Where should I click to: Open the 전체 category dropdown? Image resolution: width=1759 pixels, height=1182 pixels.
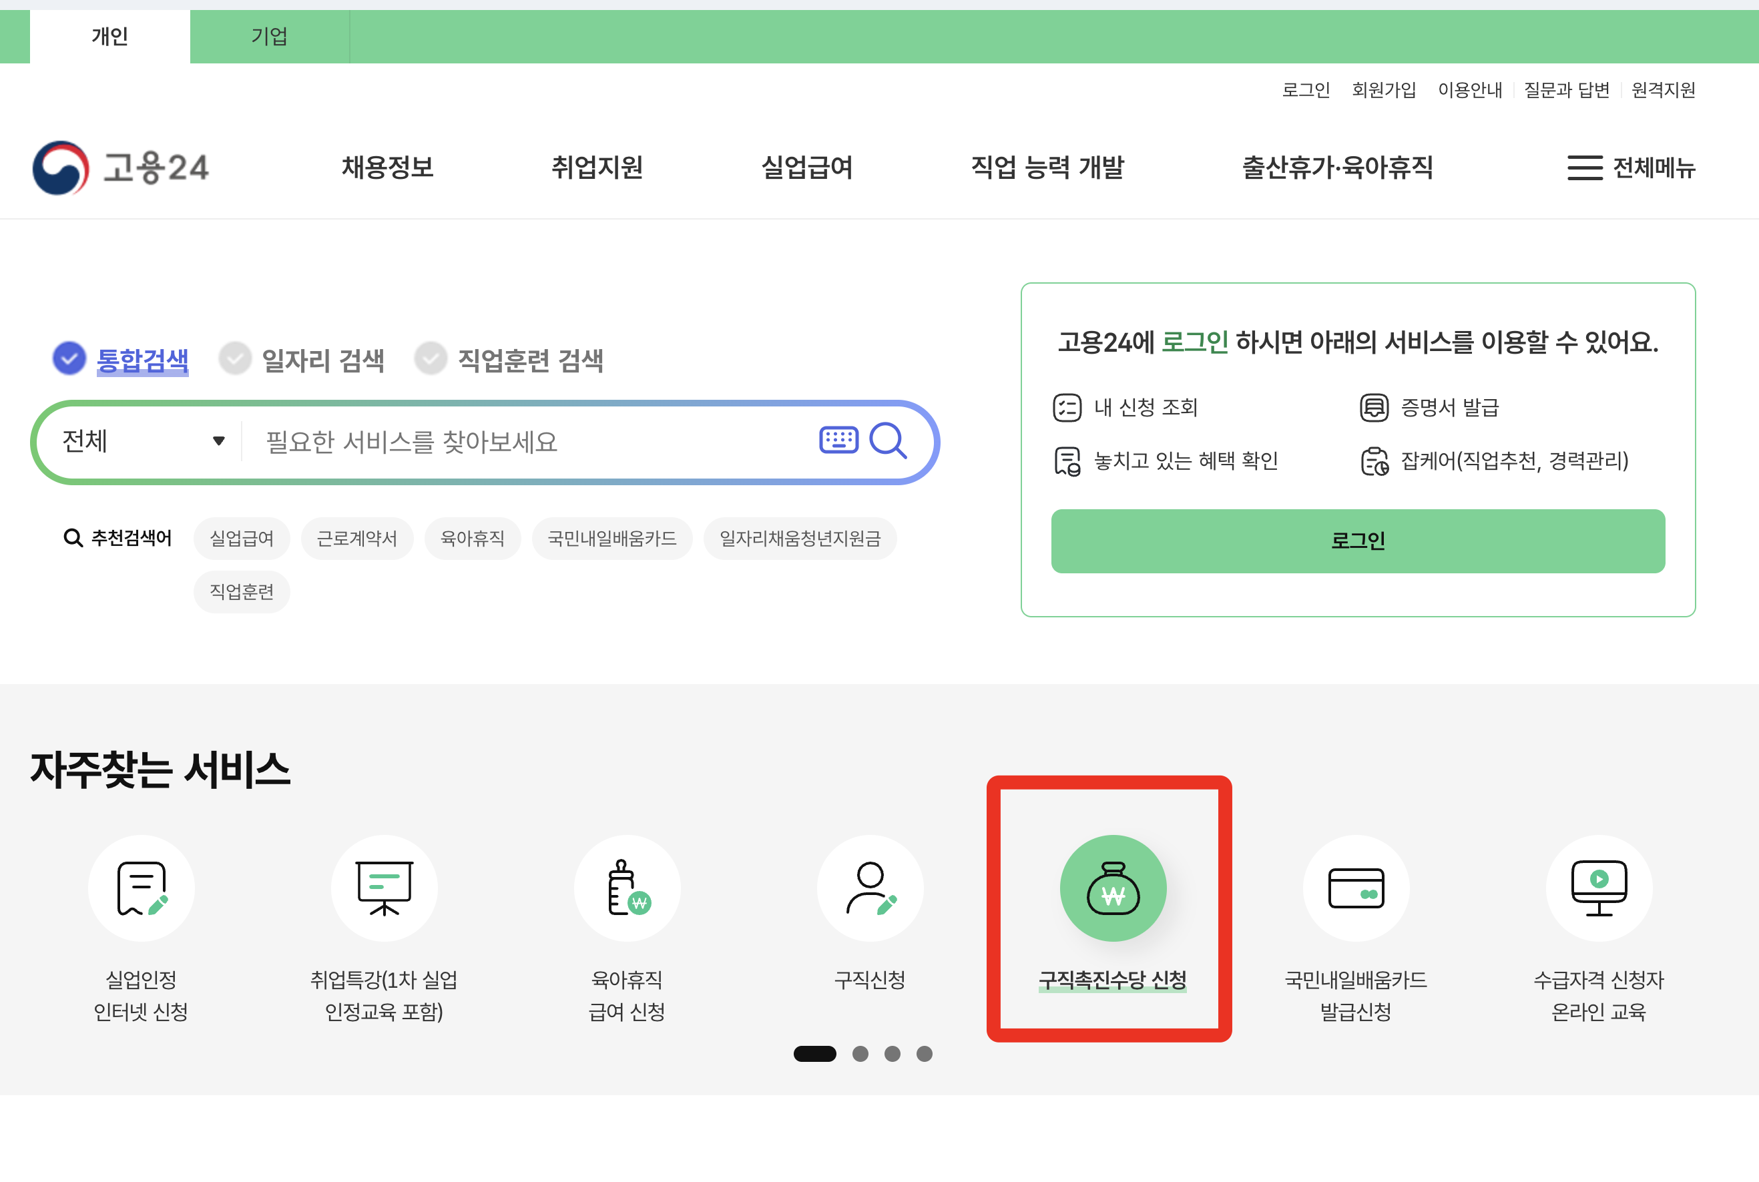(140, 441)
